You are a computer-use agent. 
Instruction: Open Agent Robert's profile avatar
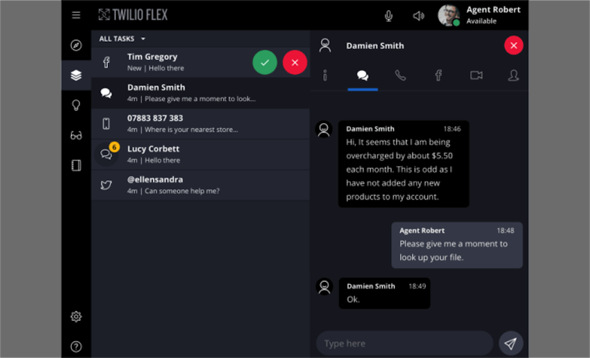coord(448,15)
